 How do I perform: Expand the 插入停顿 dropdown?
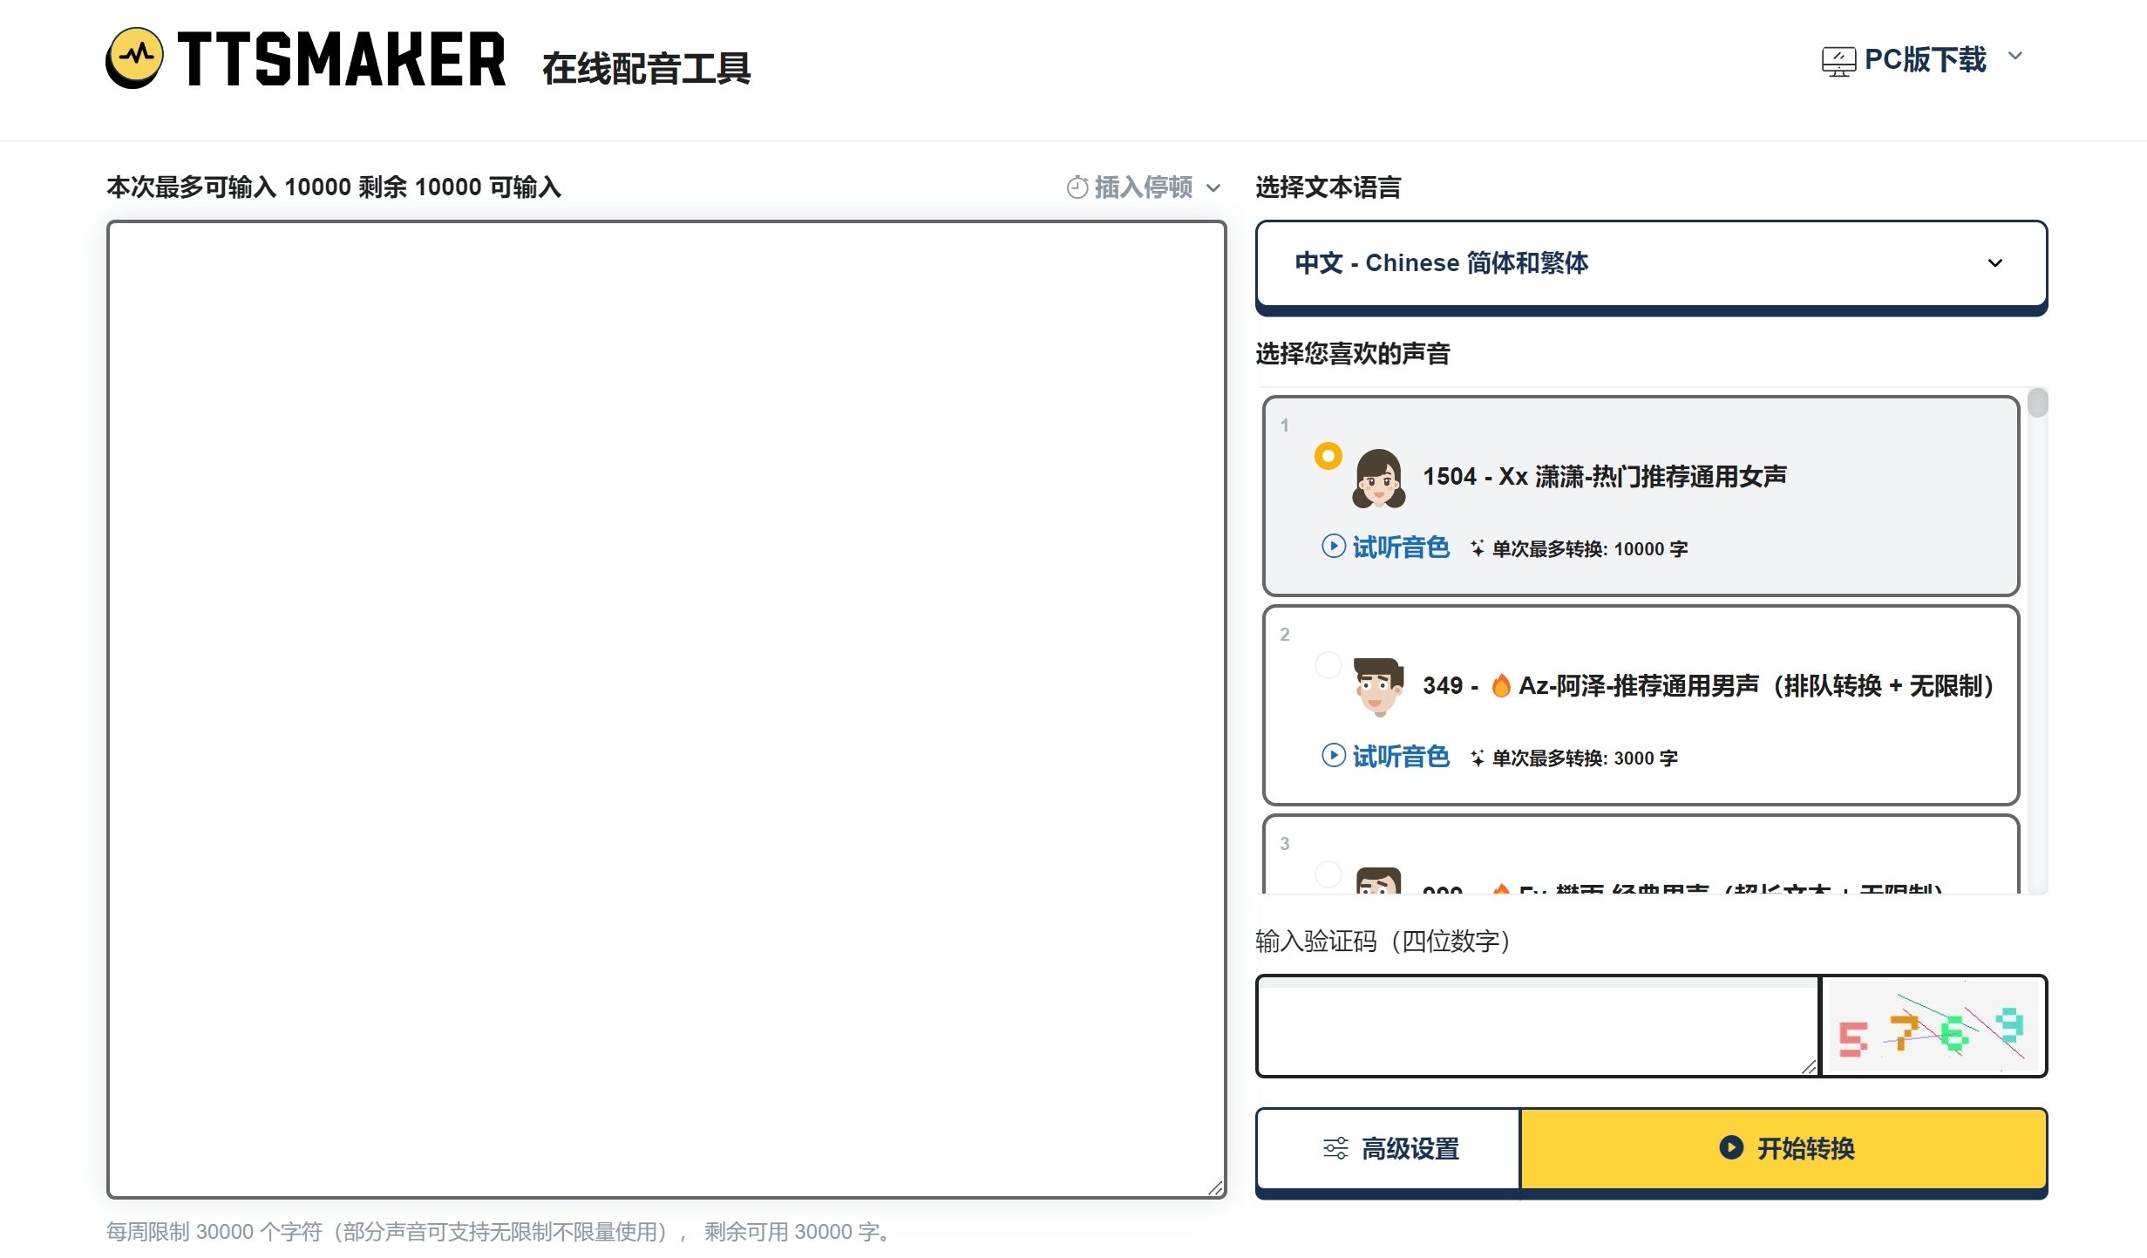coord(1213,187)
